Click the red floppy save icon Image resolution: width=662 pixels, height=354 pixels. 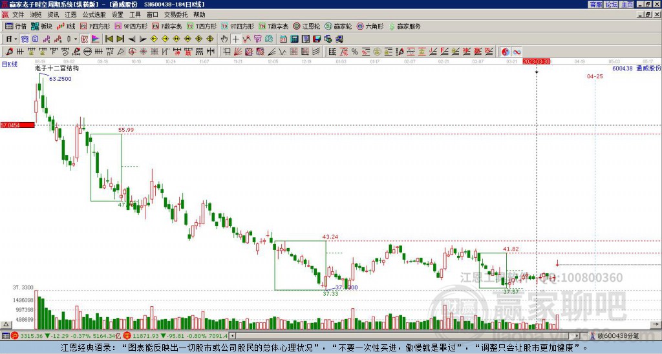[x=317, y=39]
